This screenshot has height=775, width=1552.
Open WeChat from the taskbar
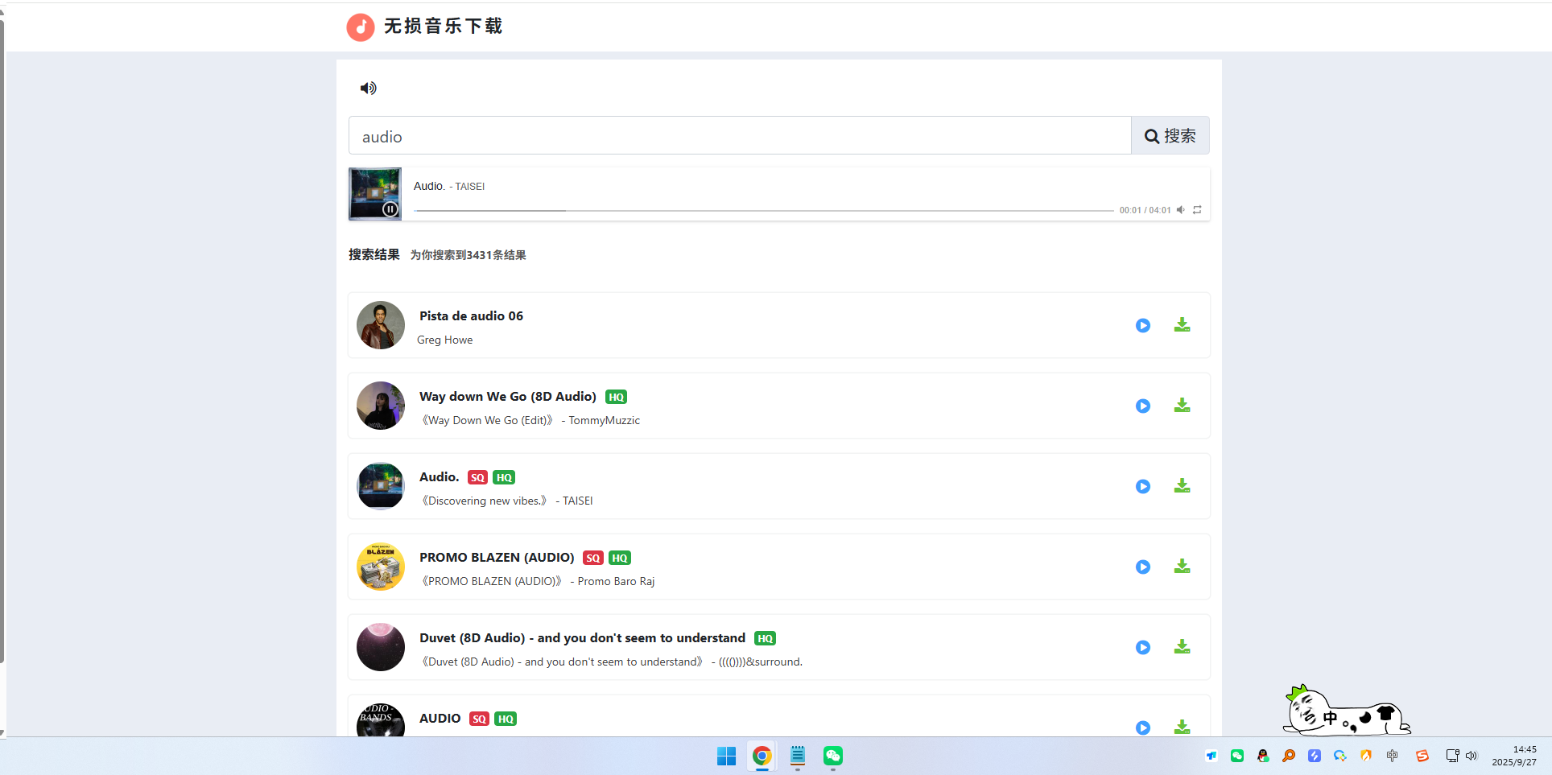832,756
